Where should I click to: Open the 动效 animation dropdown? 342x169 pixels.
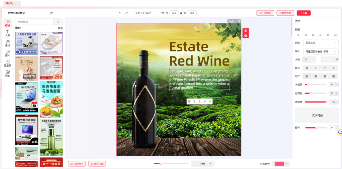coord(320,43)
